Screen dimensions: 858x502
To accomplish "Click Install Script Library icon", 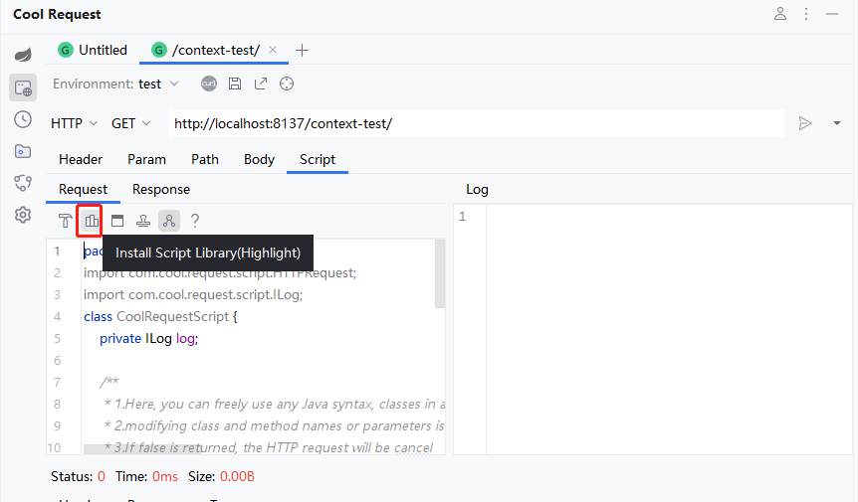I will [x=92, y=221].
